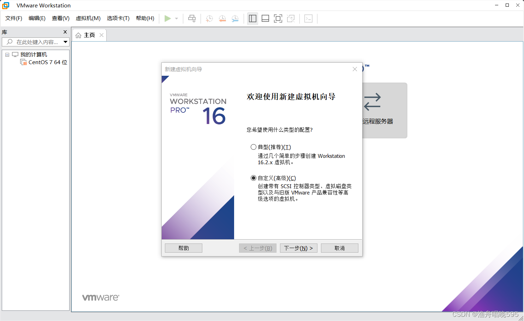The height and width of the screenshot is (321, 524).
Task: Open the snapshot manager wrench-clock icon
Action: [235, 19]
